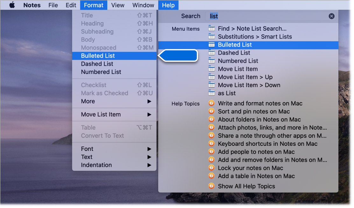Clear the Help search field
This screenshot has width=354, height=208.
(x=331, y=16)
